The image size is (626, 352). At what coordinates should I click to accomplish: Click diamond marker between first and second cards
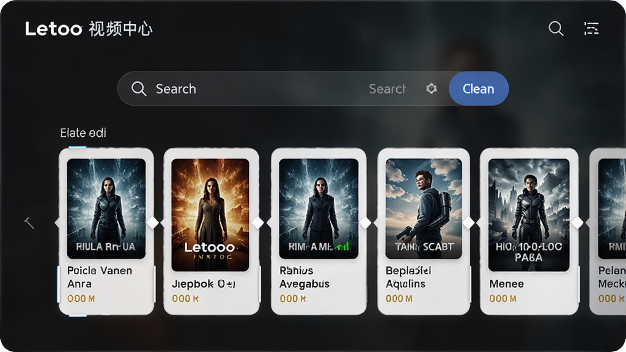(x=152, y=222)
